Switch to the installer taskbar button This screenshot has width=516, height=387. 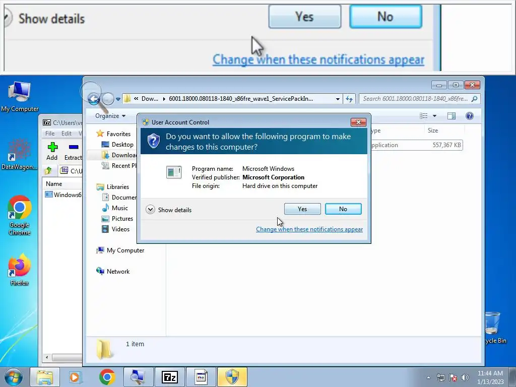pos(201,377)
